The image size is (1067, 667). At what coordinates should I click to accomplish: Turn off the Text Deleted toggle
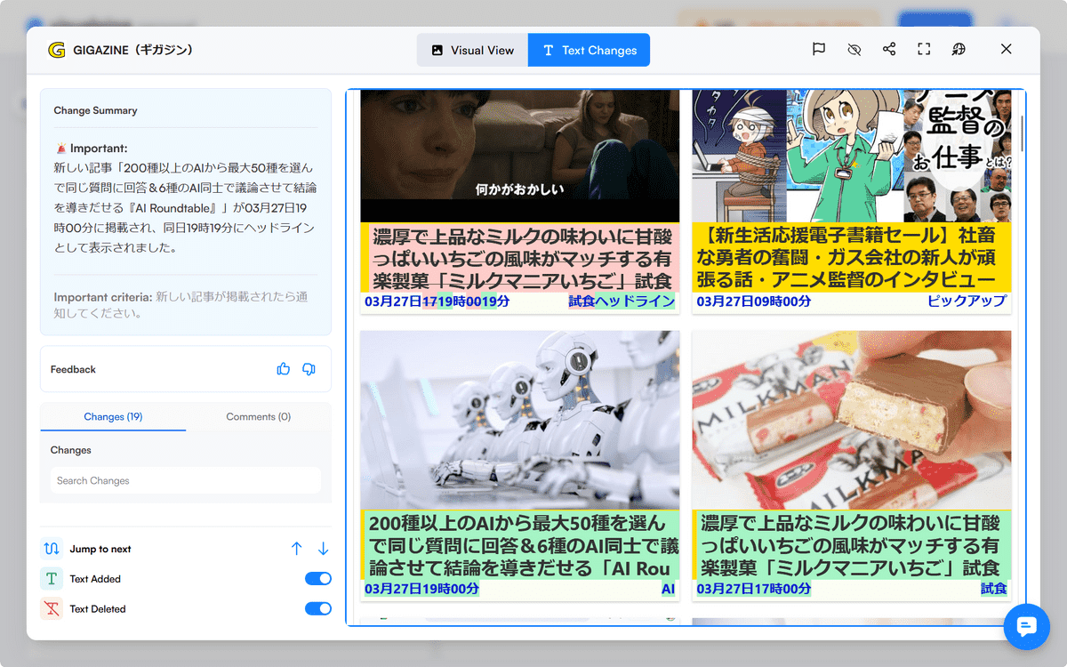click(x=317, y=608)
